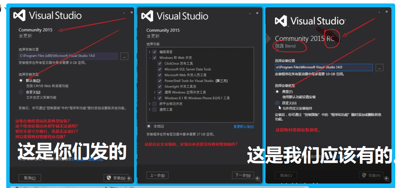Check the 跨平台移动开发 checkbox
This screenshot has width=398, height=188.
[154, 104]
